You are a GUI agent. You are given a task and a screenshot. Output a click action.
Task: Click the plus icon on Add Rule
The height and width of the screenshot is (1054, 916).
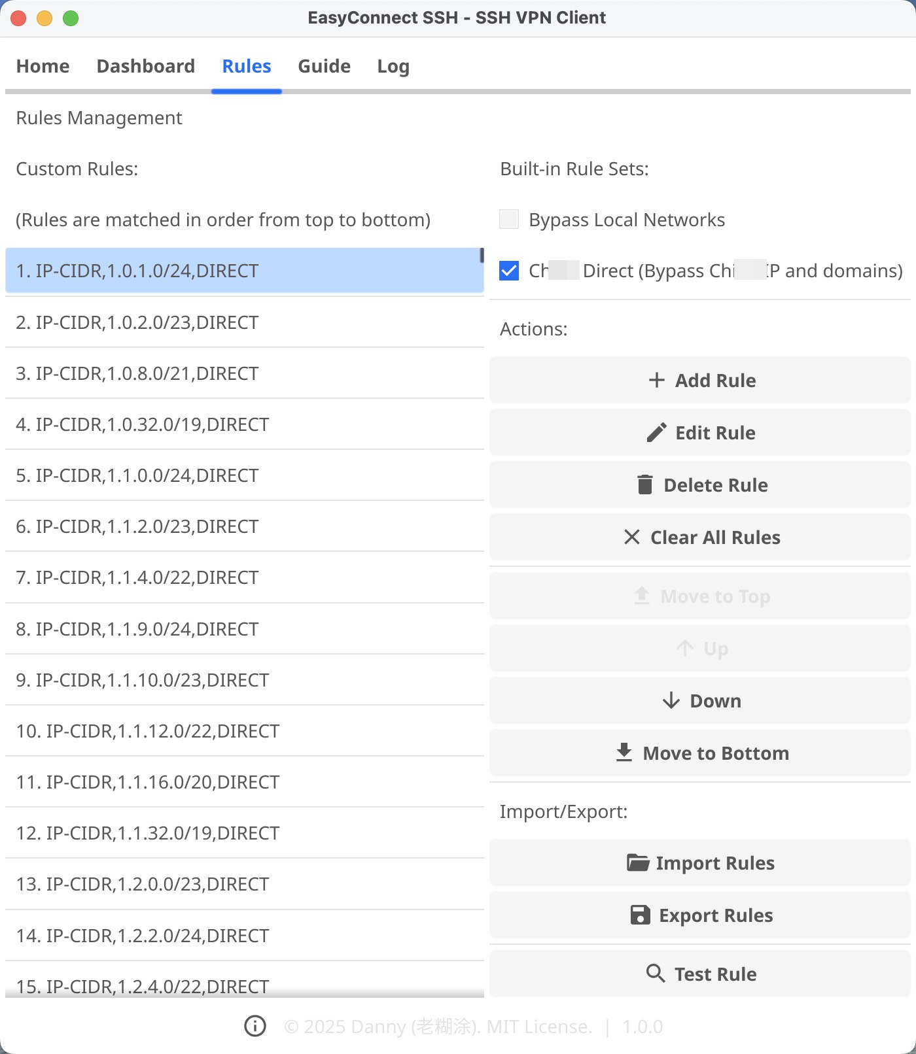tap(656, 380)
